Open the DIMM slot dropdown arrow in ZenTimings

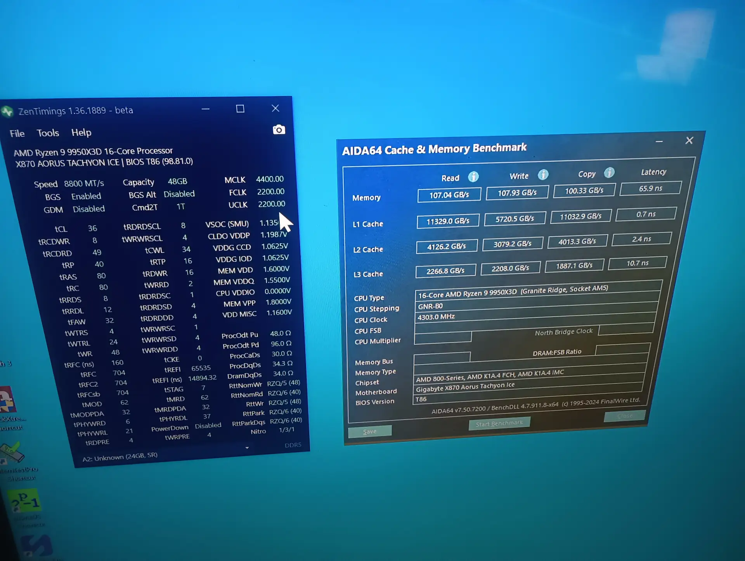tap(247, 448)
